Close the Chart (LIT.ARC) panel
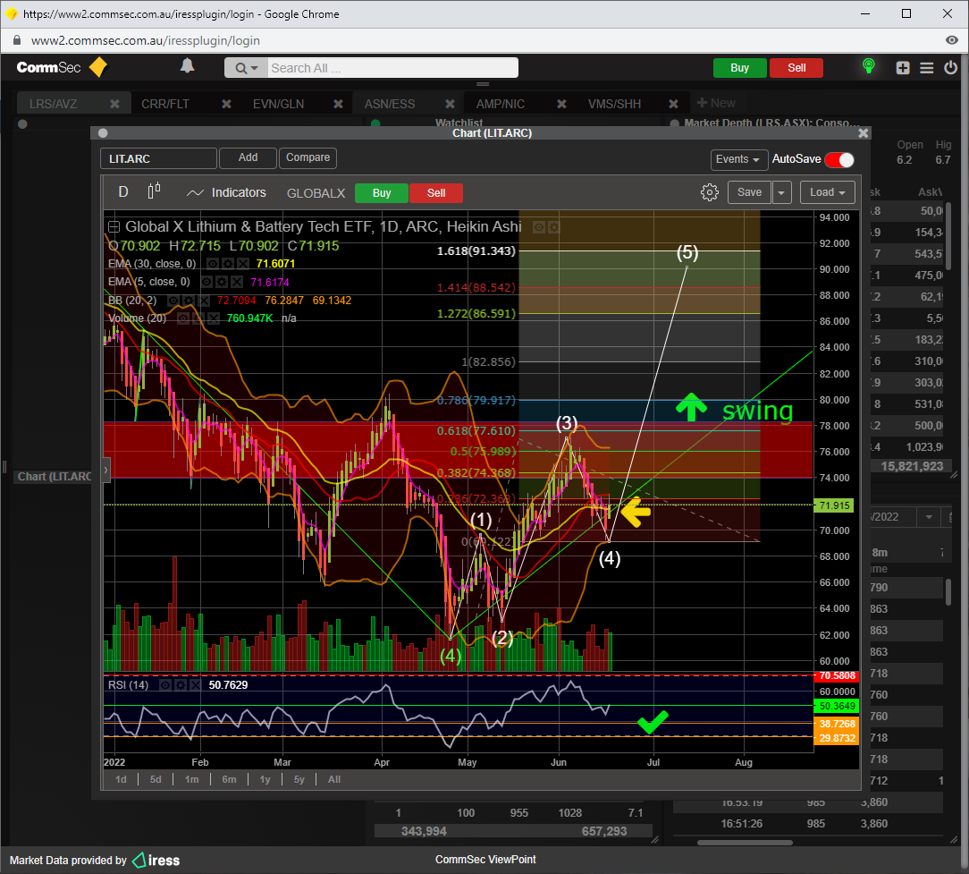Image resolution: width=969 pixels, height=874 pixels. pos(864,133)
